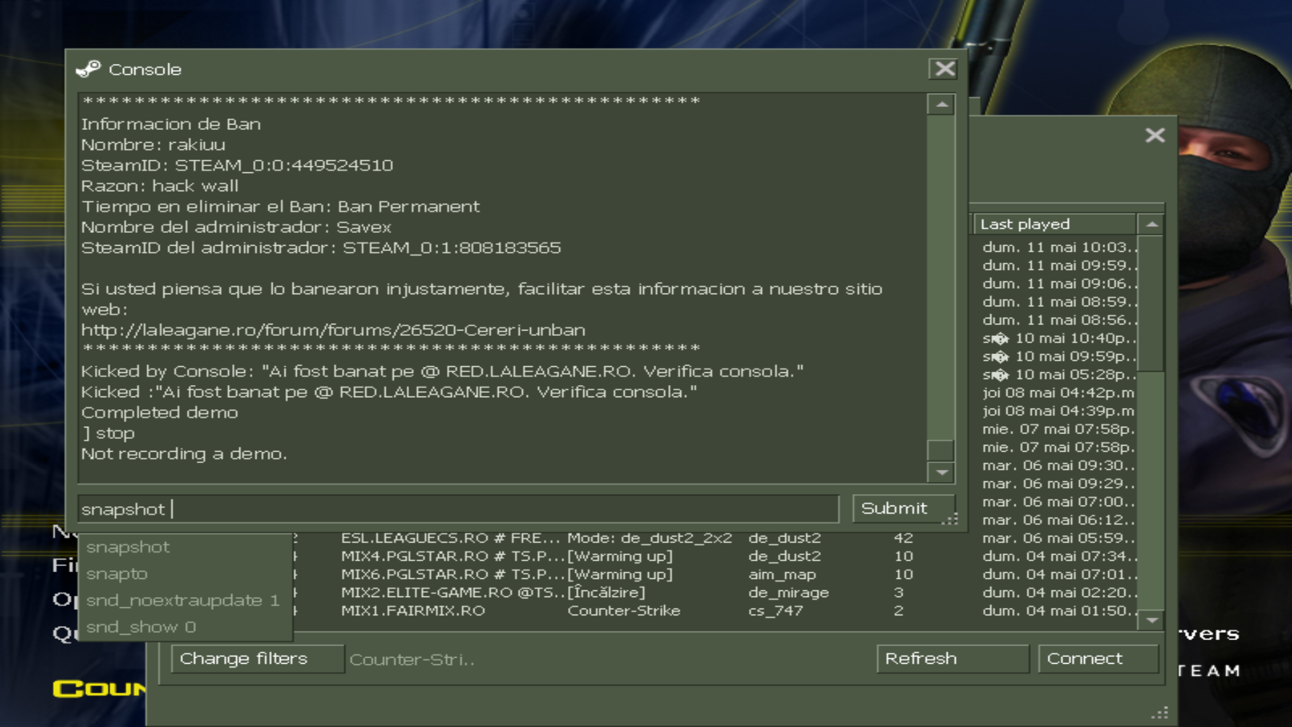Click console scroll down arrow

[941, 473]
